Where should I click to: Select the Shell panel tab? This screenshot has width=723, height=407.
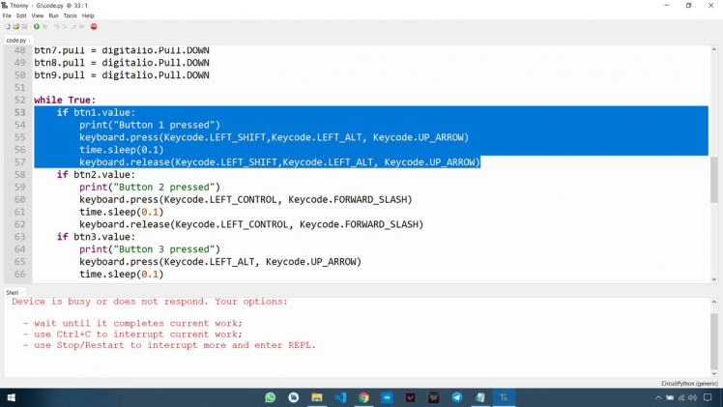13,292
